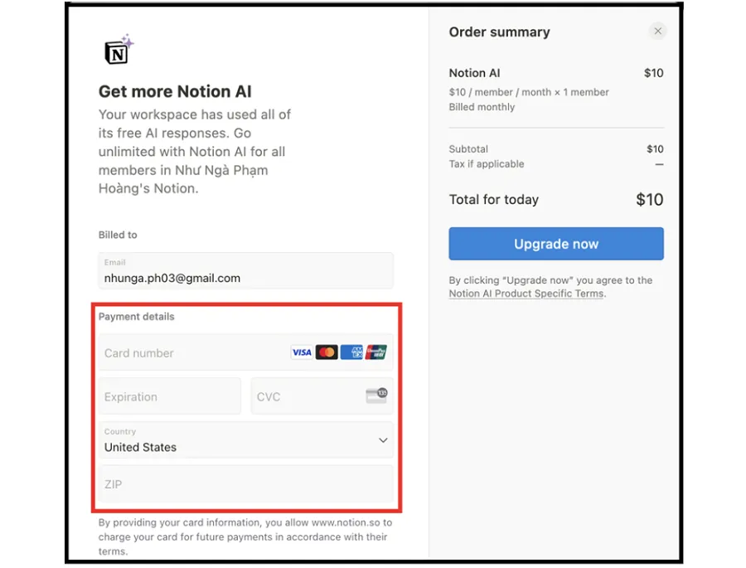746x568 pixels.
Task: Click the CVC card hint icon
Action: (x=376, y=396)
